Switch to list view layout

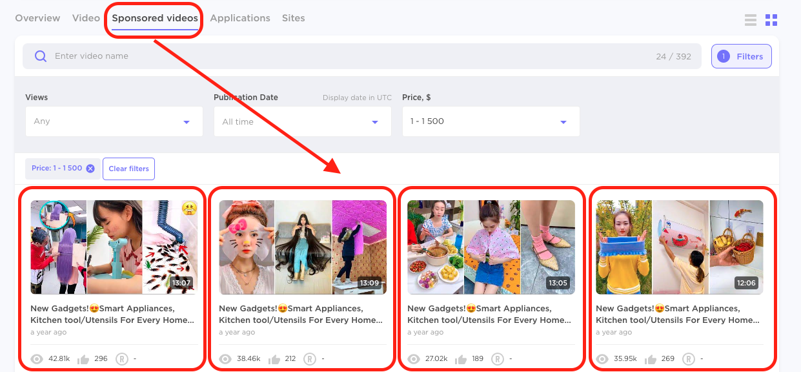pos(750,19)
